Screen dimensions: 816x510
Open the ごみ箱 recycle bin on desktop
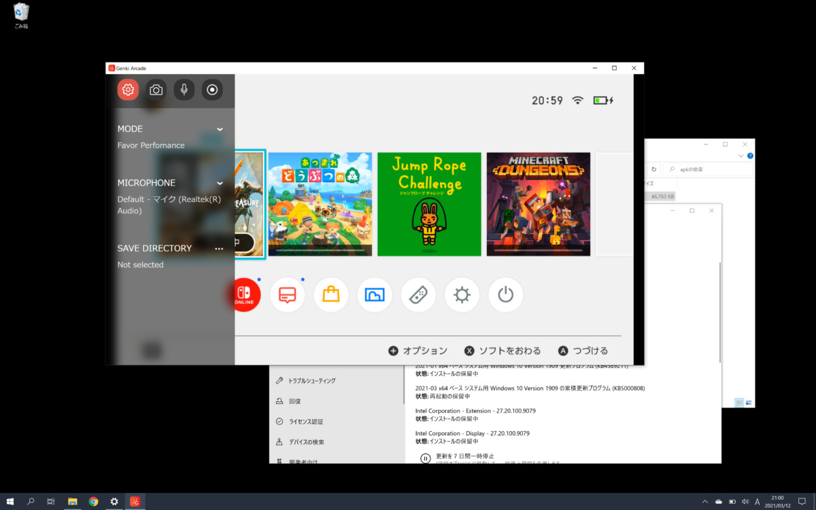(x=21, y=16)
